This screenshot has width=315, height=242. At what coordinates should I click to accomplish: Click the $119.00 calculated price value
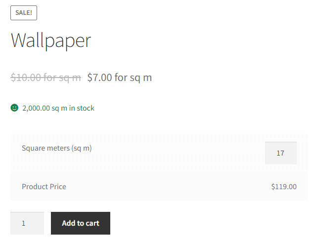pyautogui.click(x=284, y=187)
